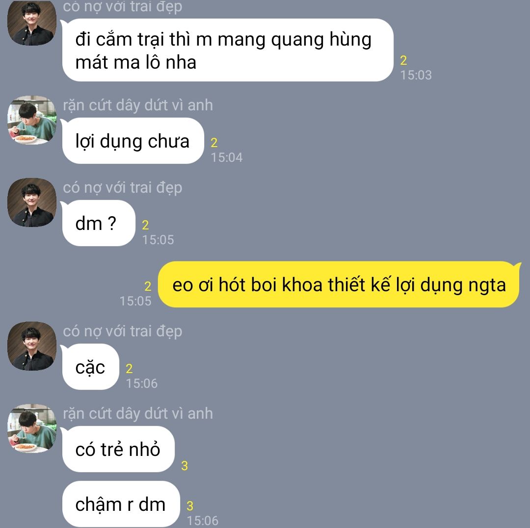Tap the yellow "eo ơi hót boi khoa thiết kế" message
This screenshot has height=528, width=530.
click(x=339, y=284)
